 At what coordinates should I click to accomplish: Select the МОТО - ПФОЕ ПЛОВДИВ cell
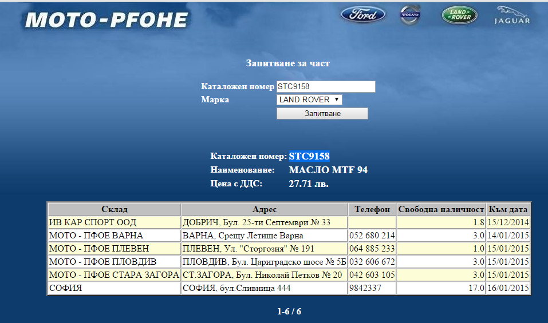click(x=115, y=262)
